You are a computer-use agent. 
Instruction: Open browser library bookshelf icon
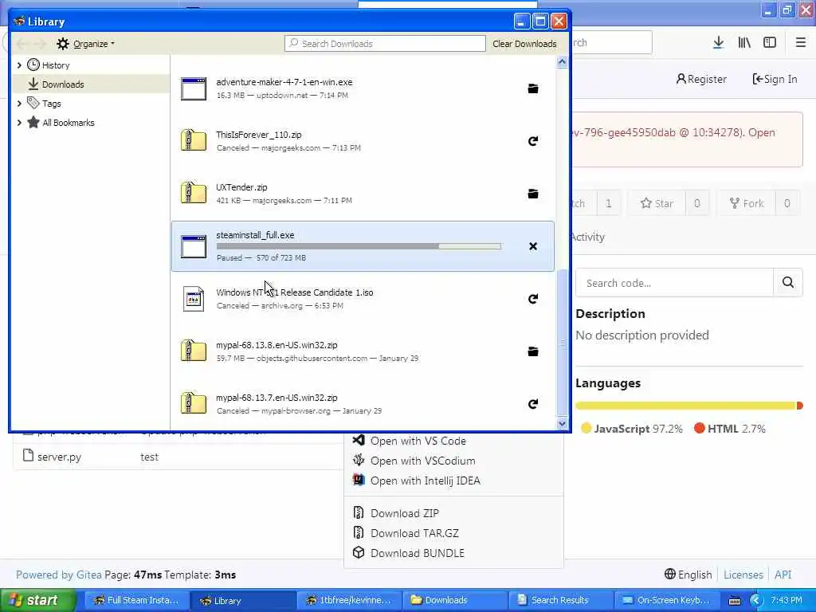[744, 43]
